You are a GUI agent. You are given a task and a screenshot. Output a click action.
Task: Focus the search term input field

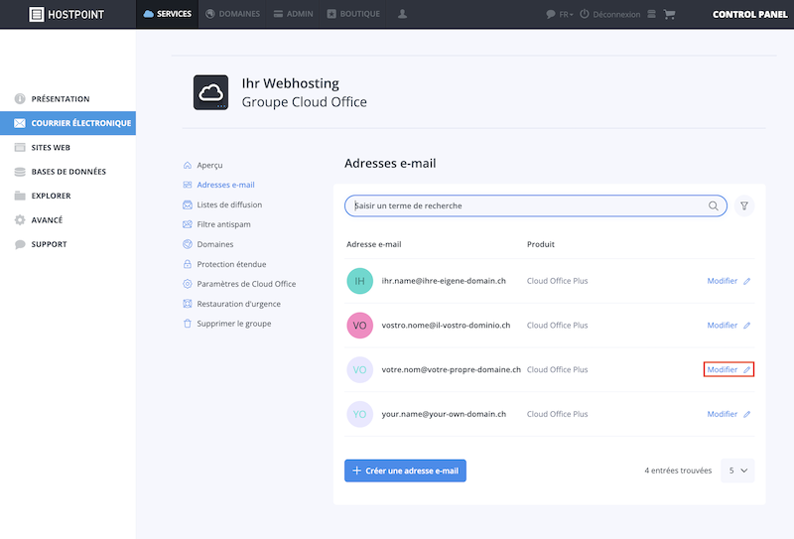click(529, 205)
